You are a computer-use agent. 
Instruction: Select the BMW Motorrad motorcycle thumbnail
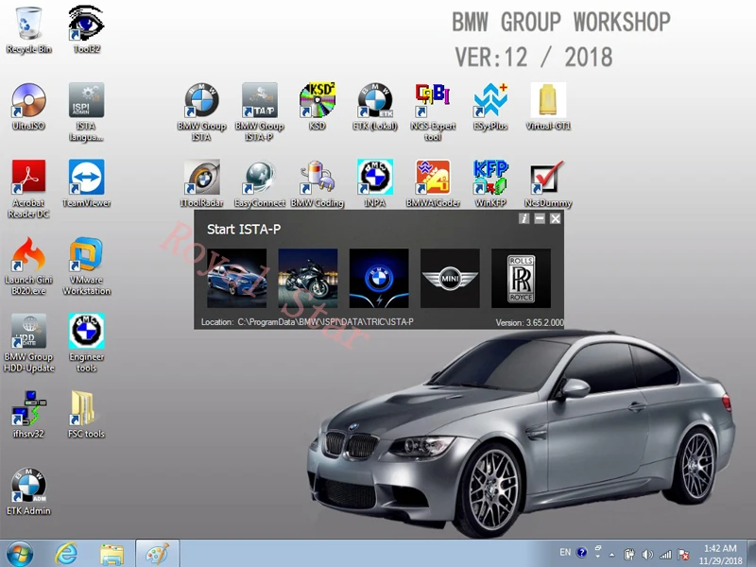coord(308,278)
